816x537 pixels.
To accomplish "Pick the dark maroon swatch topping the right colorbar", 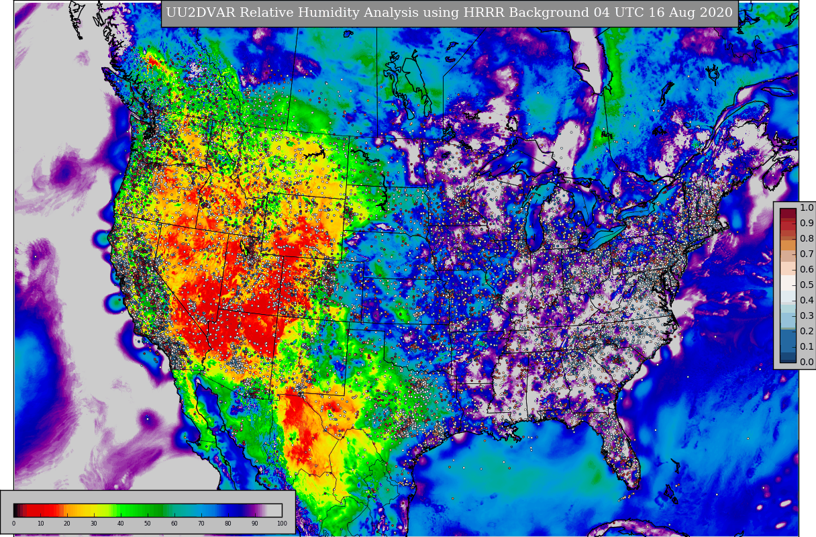I will pyautogui.click(x=788, y=212).
